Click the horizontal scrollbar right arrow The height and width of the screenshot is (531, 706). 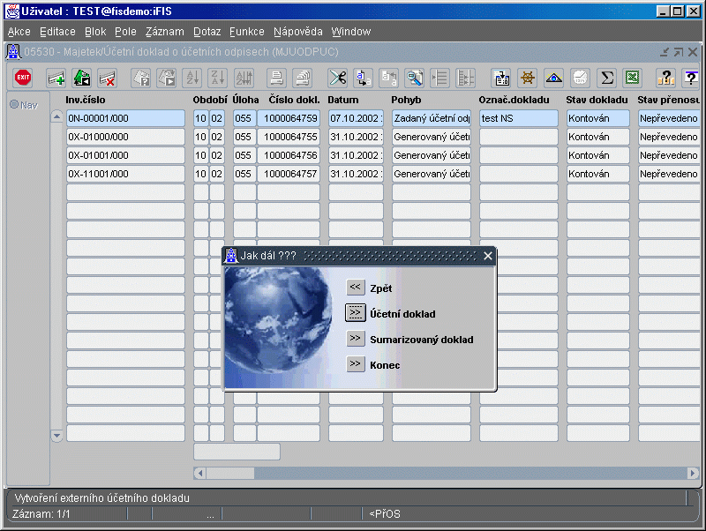pos(693,473)
